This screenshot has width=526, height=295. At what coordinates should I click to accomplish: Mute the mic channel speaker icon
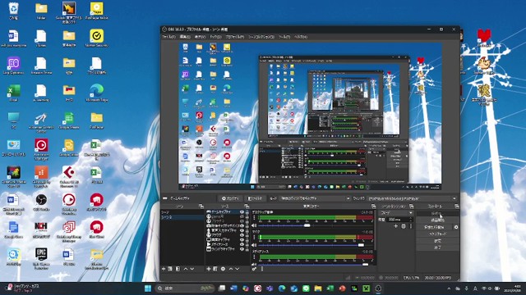pos(254,245)
